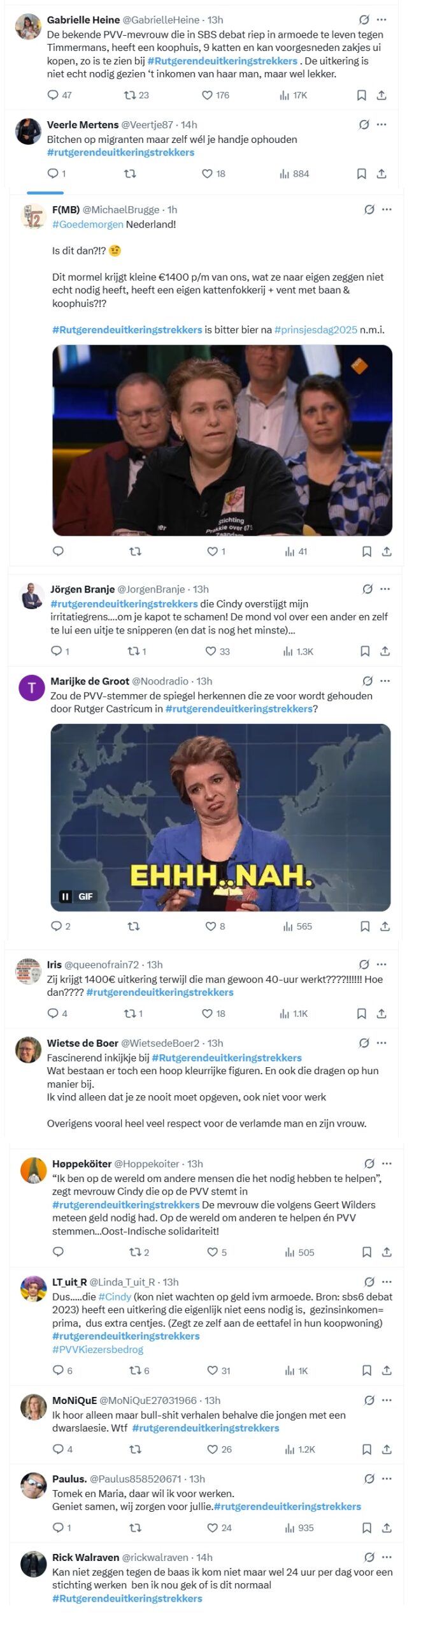Viewport: 421px width, 1633px height.
Task: Retweet Gabrielle Heine's post
Action: click(x=130, y=96)
